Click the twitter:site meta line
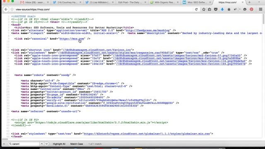Viewport: 265px width, 149px height. [55, 89]
